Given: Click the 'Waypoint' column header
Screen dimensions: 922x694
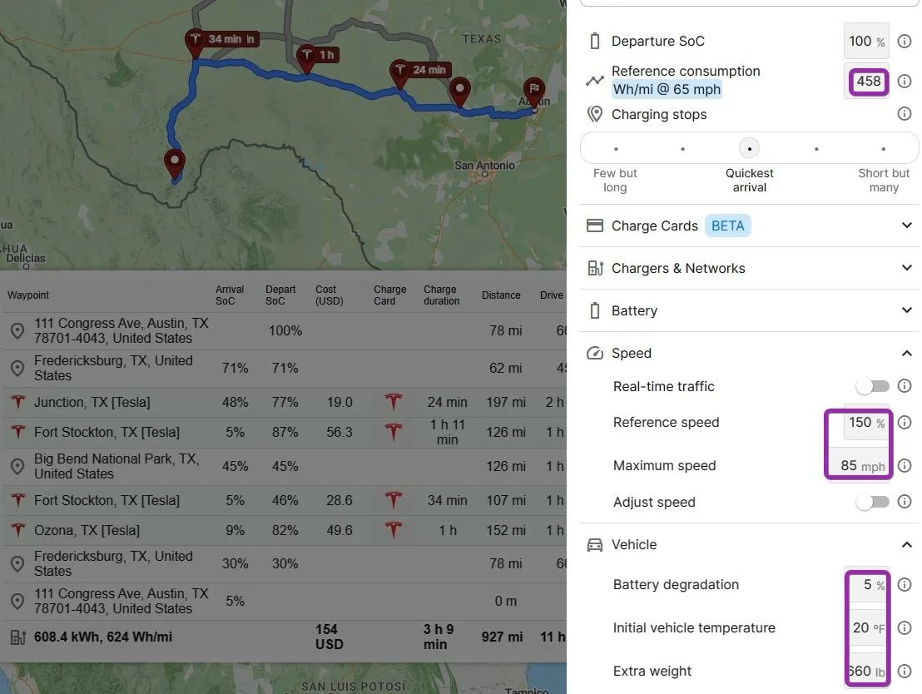Looking at the screenshot, I should point(28,295).
